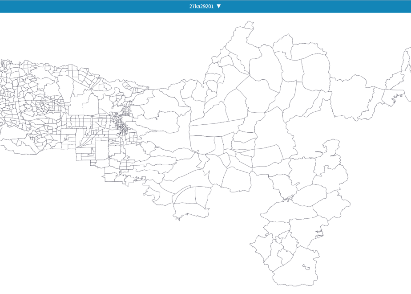Click the small island shape inside southern polygon
This screenshot has height=294, width=411.
click(x=306, y=267)
